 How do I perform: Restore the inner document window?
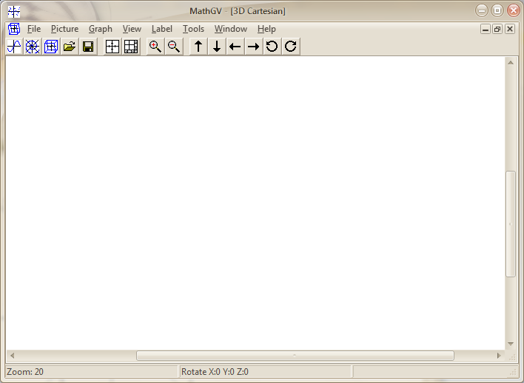[x=497, y=29]
